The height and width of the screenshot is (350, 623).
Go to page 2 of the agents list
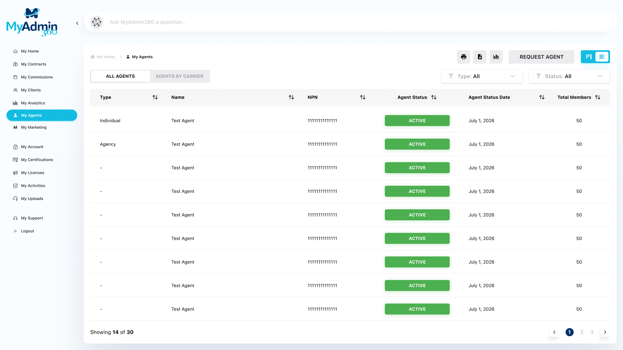point(582,332)
